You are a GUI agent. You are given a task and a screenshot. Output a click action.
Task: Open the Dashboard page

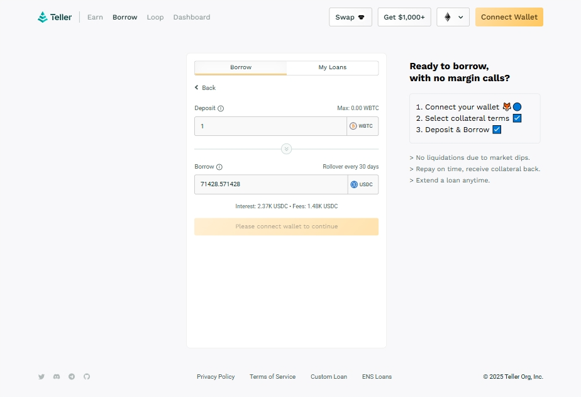point(192,17)
